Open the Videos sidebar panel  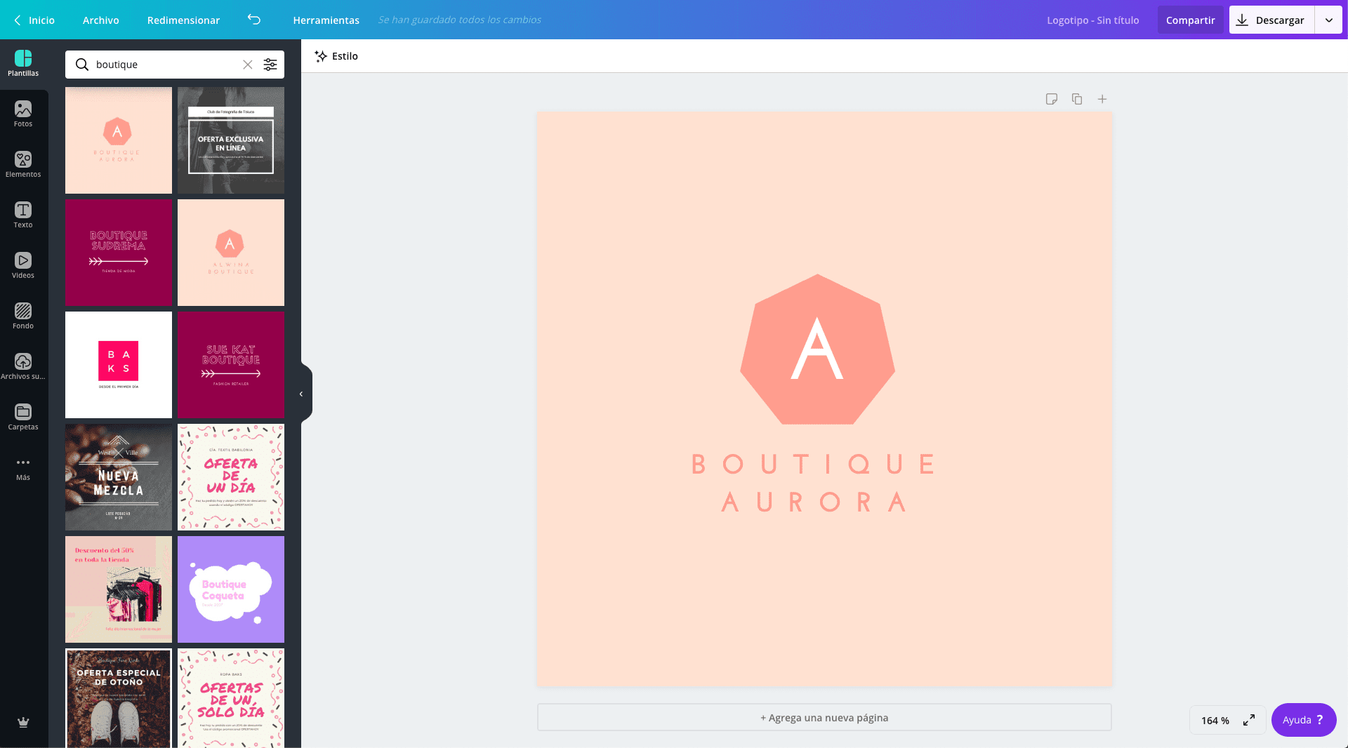point(23,266)
